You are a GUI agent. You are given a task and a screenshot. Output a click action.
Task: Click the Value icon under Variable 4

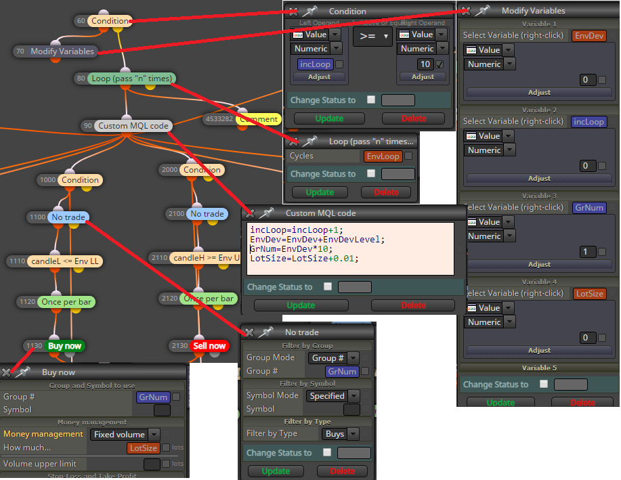[x=471, y=308]
